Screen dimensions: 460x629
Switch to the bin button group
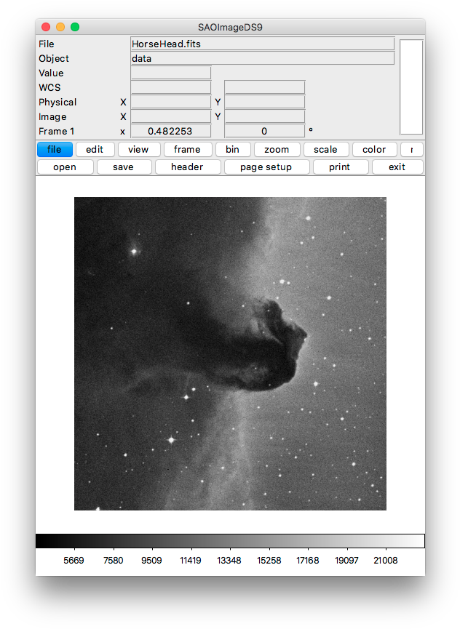232,149
